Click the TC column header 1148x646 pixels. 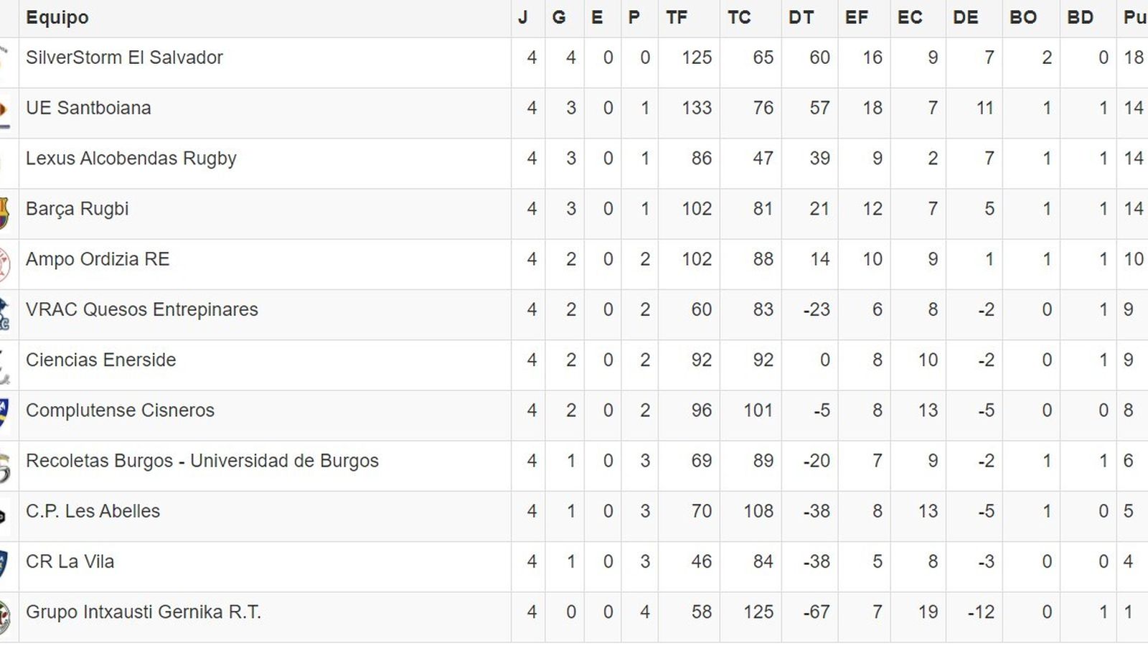pyautogui.click(x=739, y=18)
